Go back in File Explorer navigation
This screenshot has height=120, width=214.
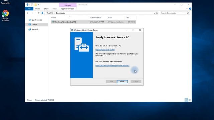pos(28,13)
